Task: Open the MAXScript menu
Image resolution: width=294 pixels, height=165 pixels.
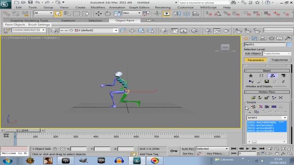Action: (x=208, y=7)
